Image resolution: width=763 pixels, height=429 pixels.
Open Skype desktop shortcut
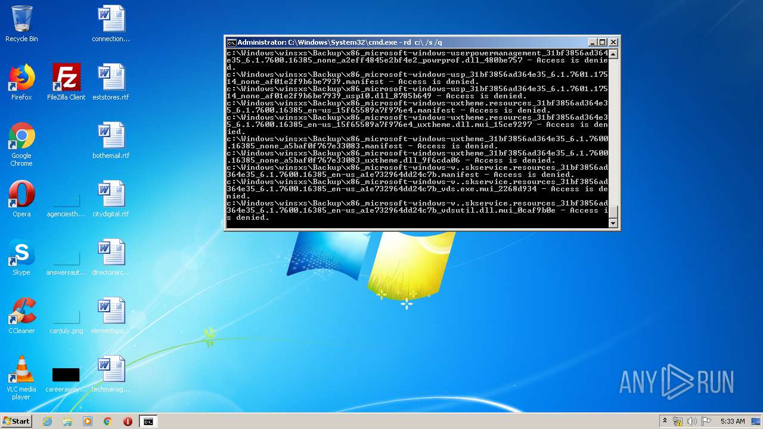tap(21, 257)
